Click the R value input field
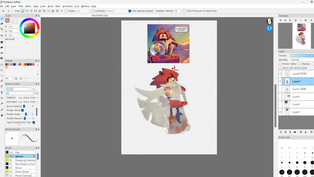Viewport: 314px width, 177px height. coord(13,27)
